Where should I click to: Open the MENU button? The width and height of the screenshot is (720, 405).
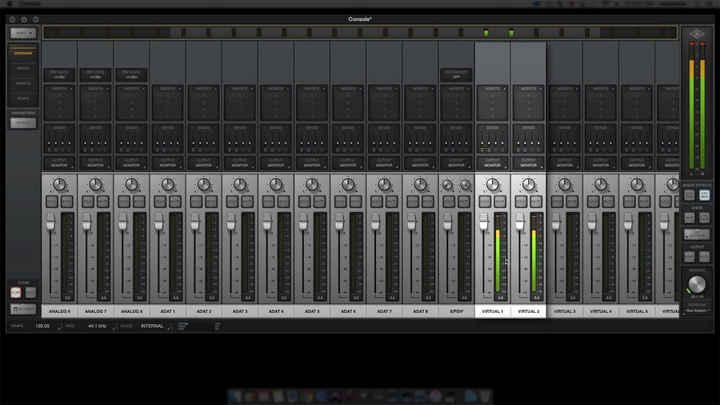pyautogui.click(x=23, y=33)
